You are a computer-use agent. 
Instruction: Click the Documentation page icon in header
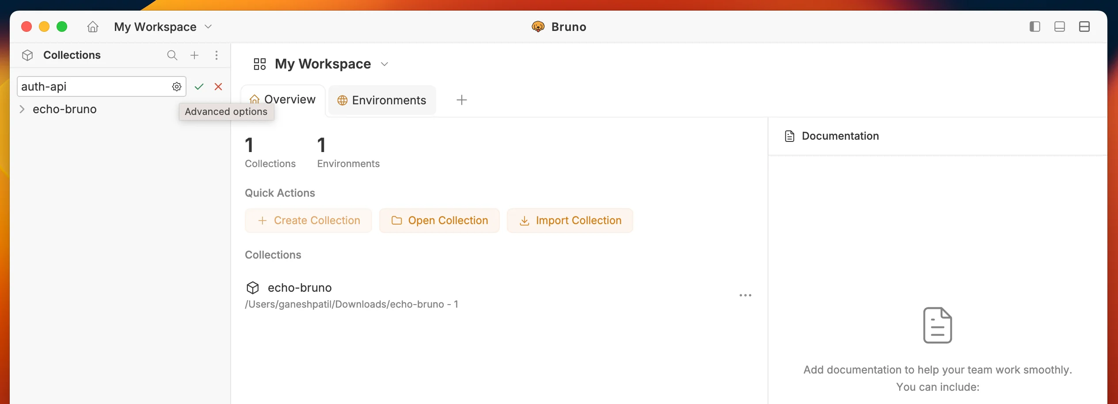(790, 136)
